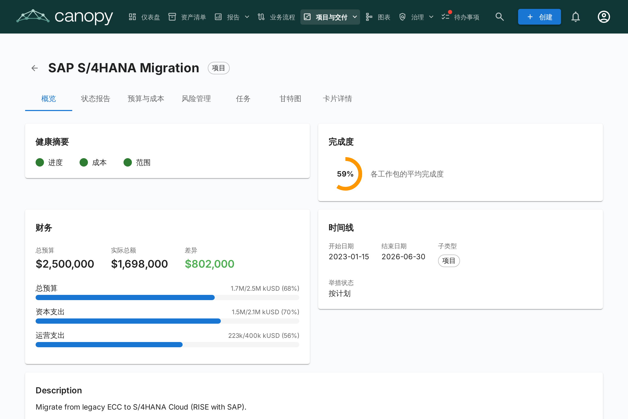
Task: Open the 仪表盘 menu item
Action: tap(144, 17)
